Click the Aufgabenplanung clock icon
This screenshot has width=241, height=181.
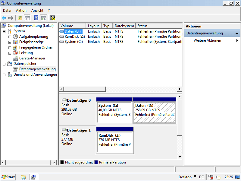15,37
